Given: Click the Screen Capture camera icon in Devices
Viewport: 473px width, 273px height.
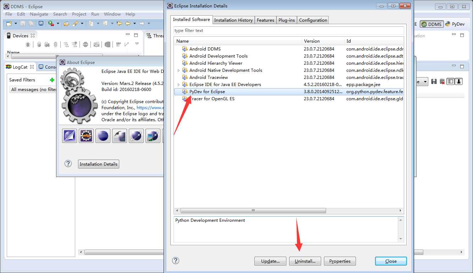Looking at the screenshot, I should click(x=97, y=44).
